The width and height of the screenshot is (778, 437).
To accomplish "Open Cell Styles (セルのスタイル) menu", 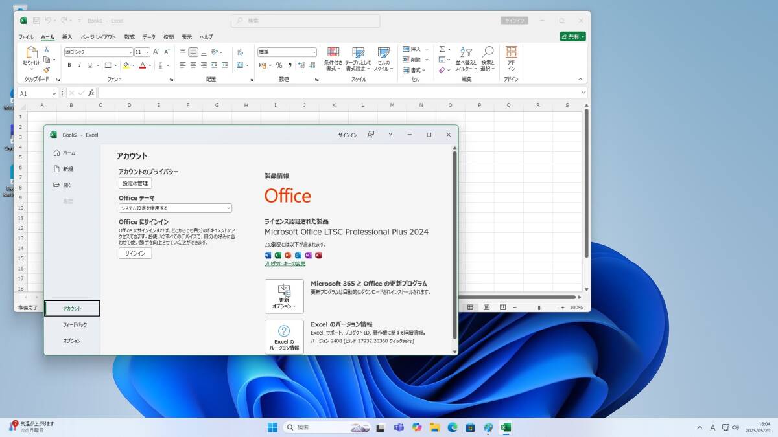I will pos(384,59).
